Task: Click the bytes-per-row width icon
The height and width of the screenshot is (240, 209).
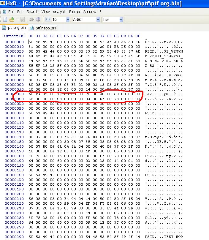Action: tap(47, 19)
